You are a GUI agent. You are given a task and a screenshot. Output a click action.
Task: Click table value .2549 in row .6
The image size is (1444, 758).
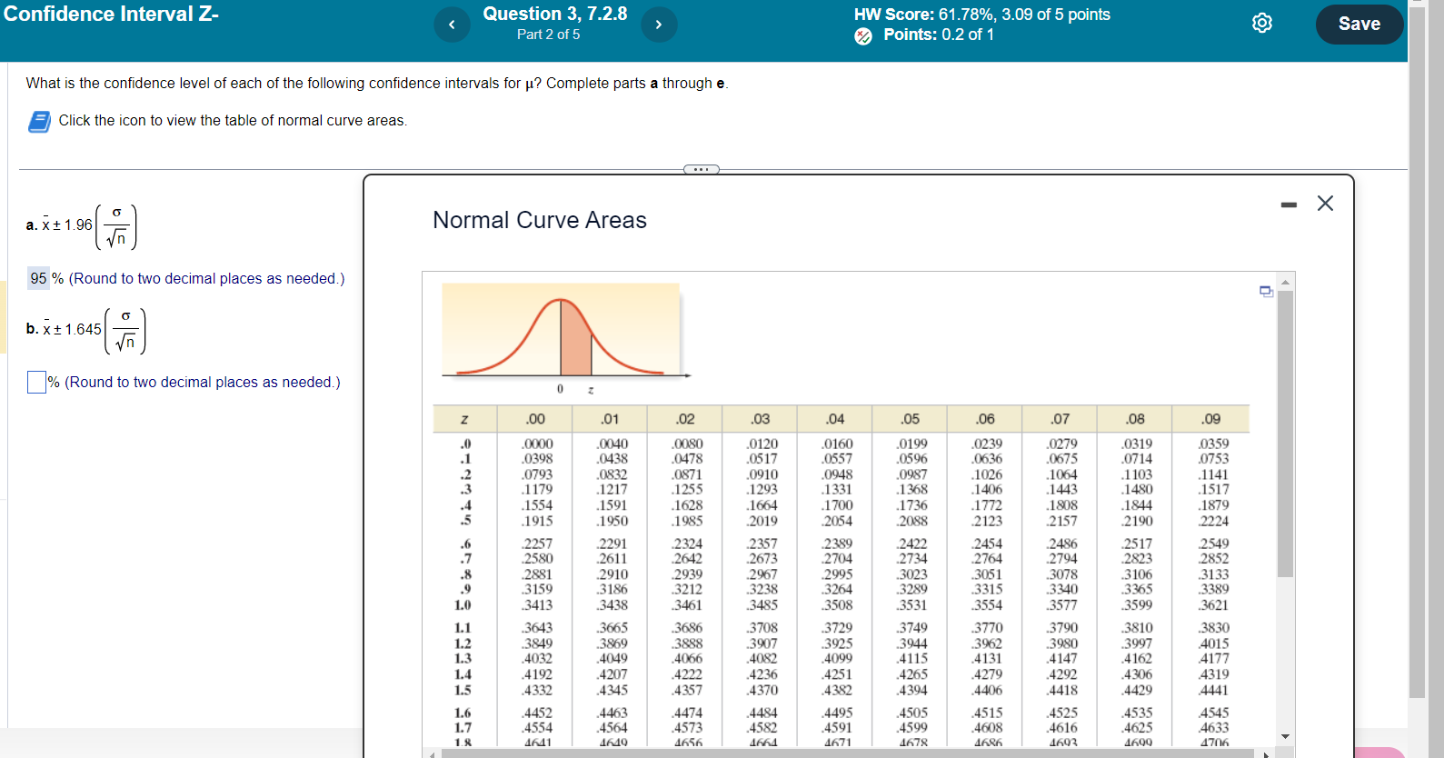coord(1213,544)
